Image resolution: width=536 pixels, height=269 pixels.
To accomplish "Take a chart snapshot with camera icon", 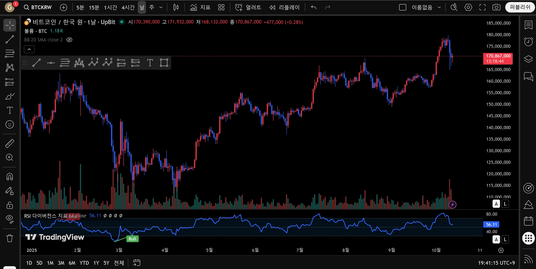I will (496, 7).
